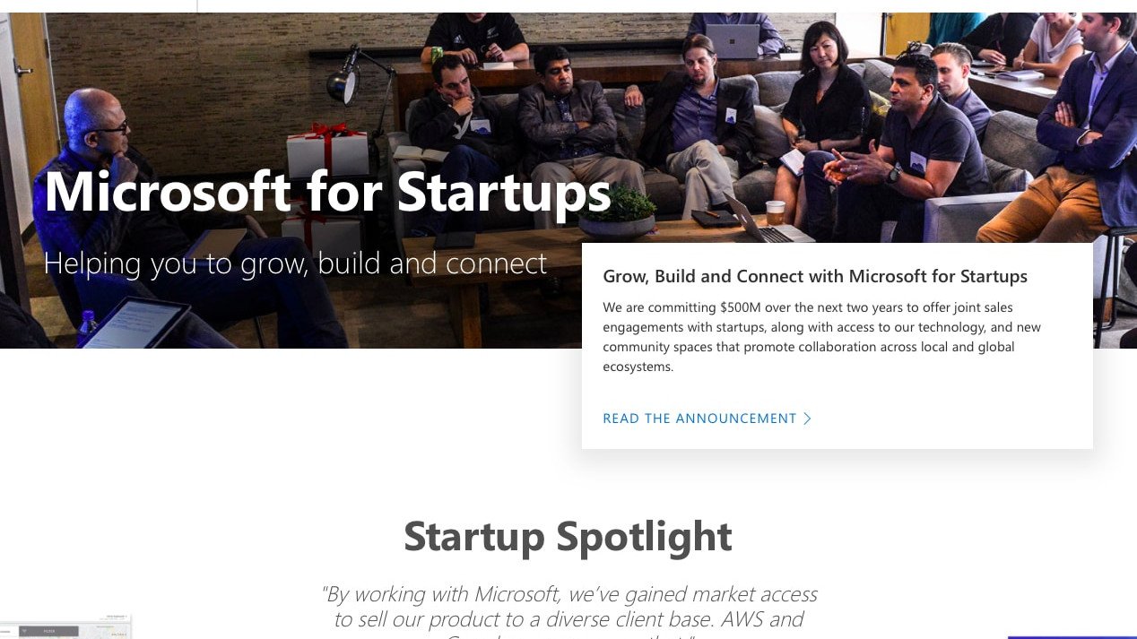Open the FILTER dropdown in the spotlight preview
This screenshot has height=639, width=1137.
pyautogui.click(x=48, y=631)
